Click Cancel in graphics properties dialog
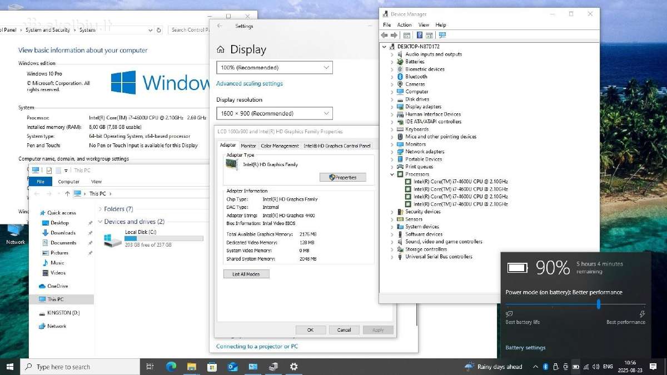 point(344,329)
